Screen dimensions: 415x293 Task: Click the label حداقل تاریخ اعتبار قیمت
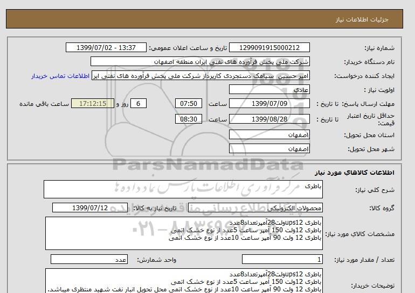click(x=371, y=119)
